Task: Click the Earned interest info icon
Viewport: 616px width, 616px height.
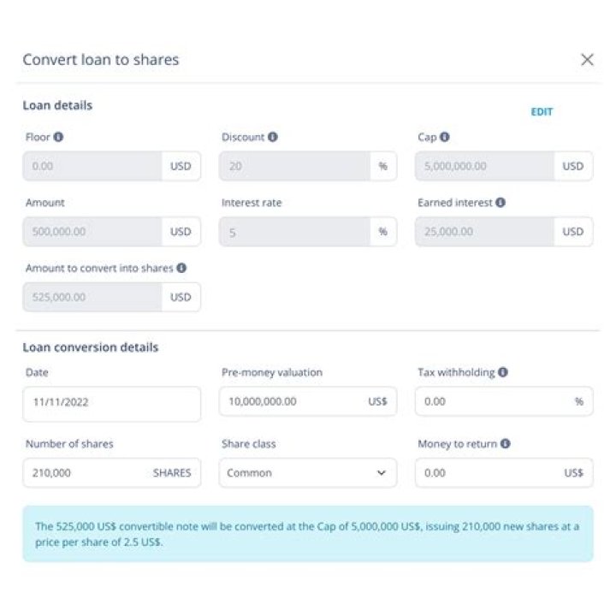Action: click(500, 203)
